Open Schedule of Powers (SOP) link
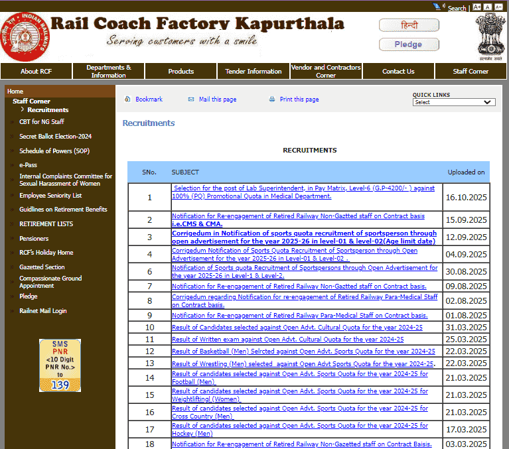This screenshot has height=449, width=509. (54, 151)
